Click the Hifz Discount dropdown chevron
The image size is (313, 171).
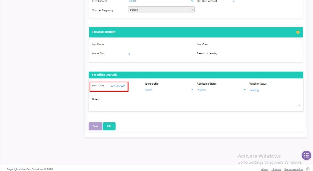[x=192, y=1]
